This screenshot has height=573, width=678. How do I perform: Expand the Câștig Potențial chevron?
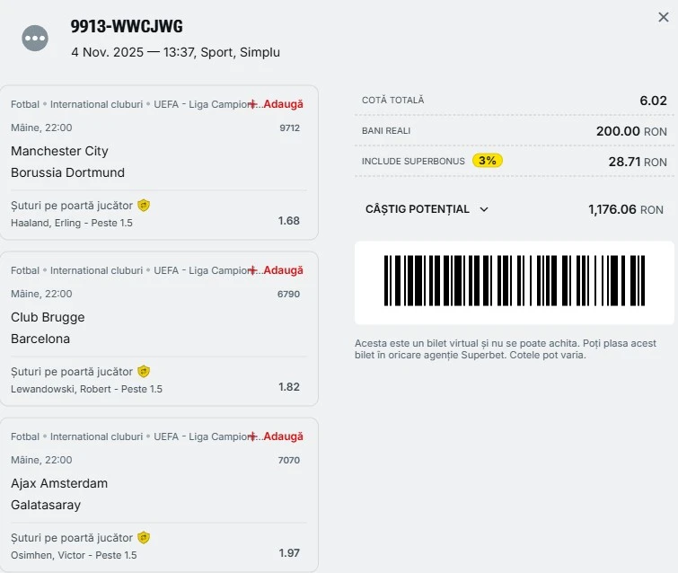click(484, 209)
